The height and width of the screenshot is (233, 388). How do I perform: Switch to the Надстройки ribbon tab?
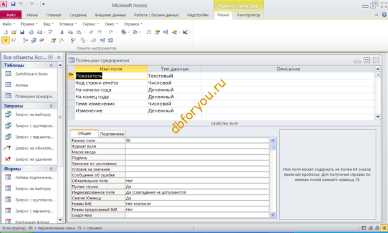click(198, 15)
